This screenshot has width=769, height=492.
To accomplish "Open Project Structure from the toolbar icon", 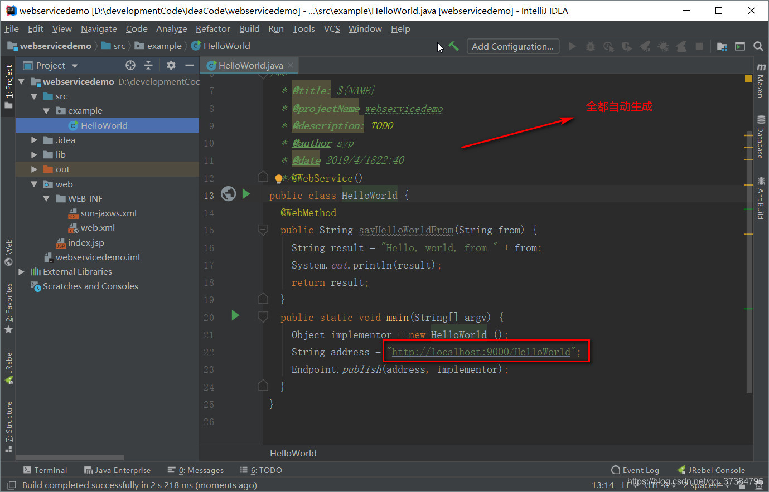I will pos(722,46).
